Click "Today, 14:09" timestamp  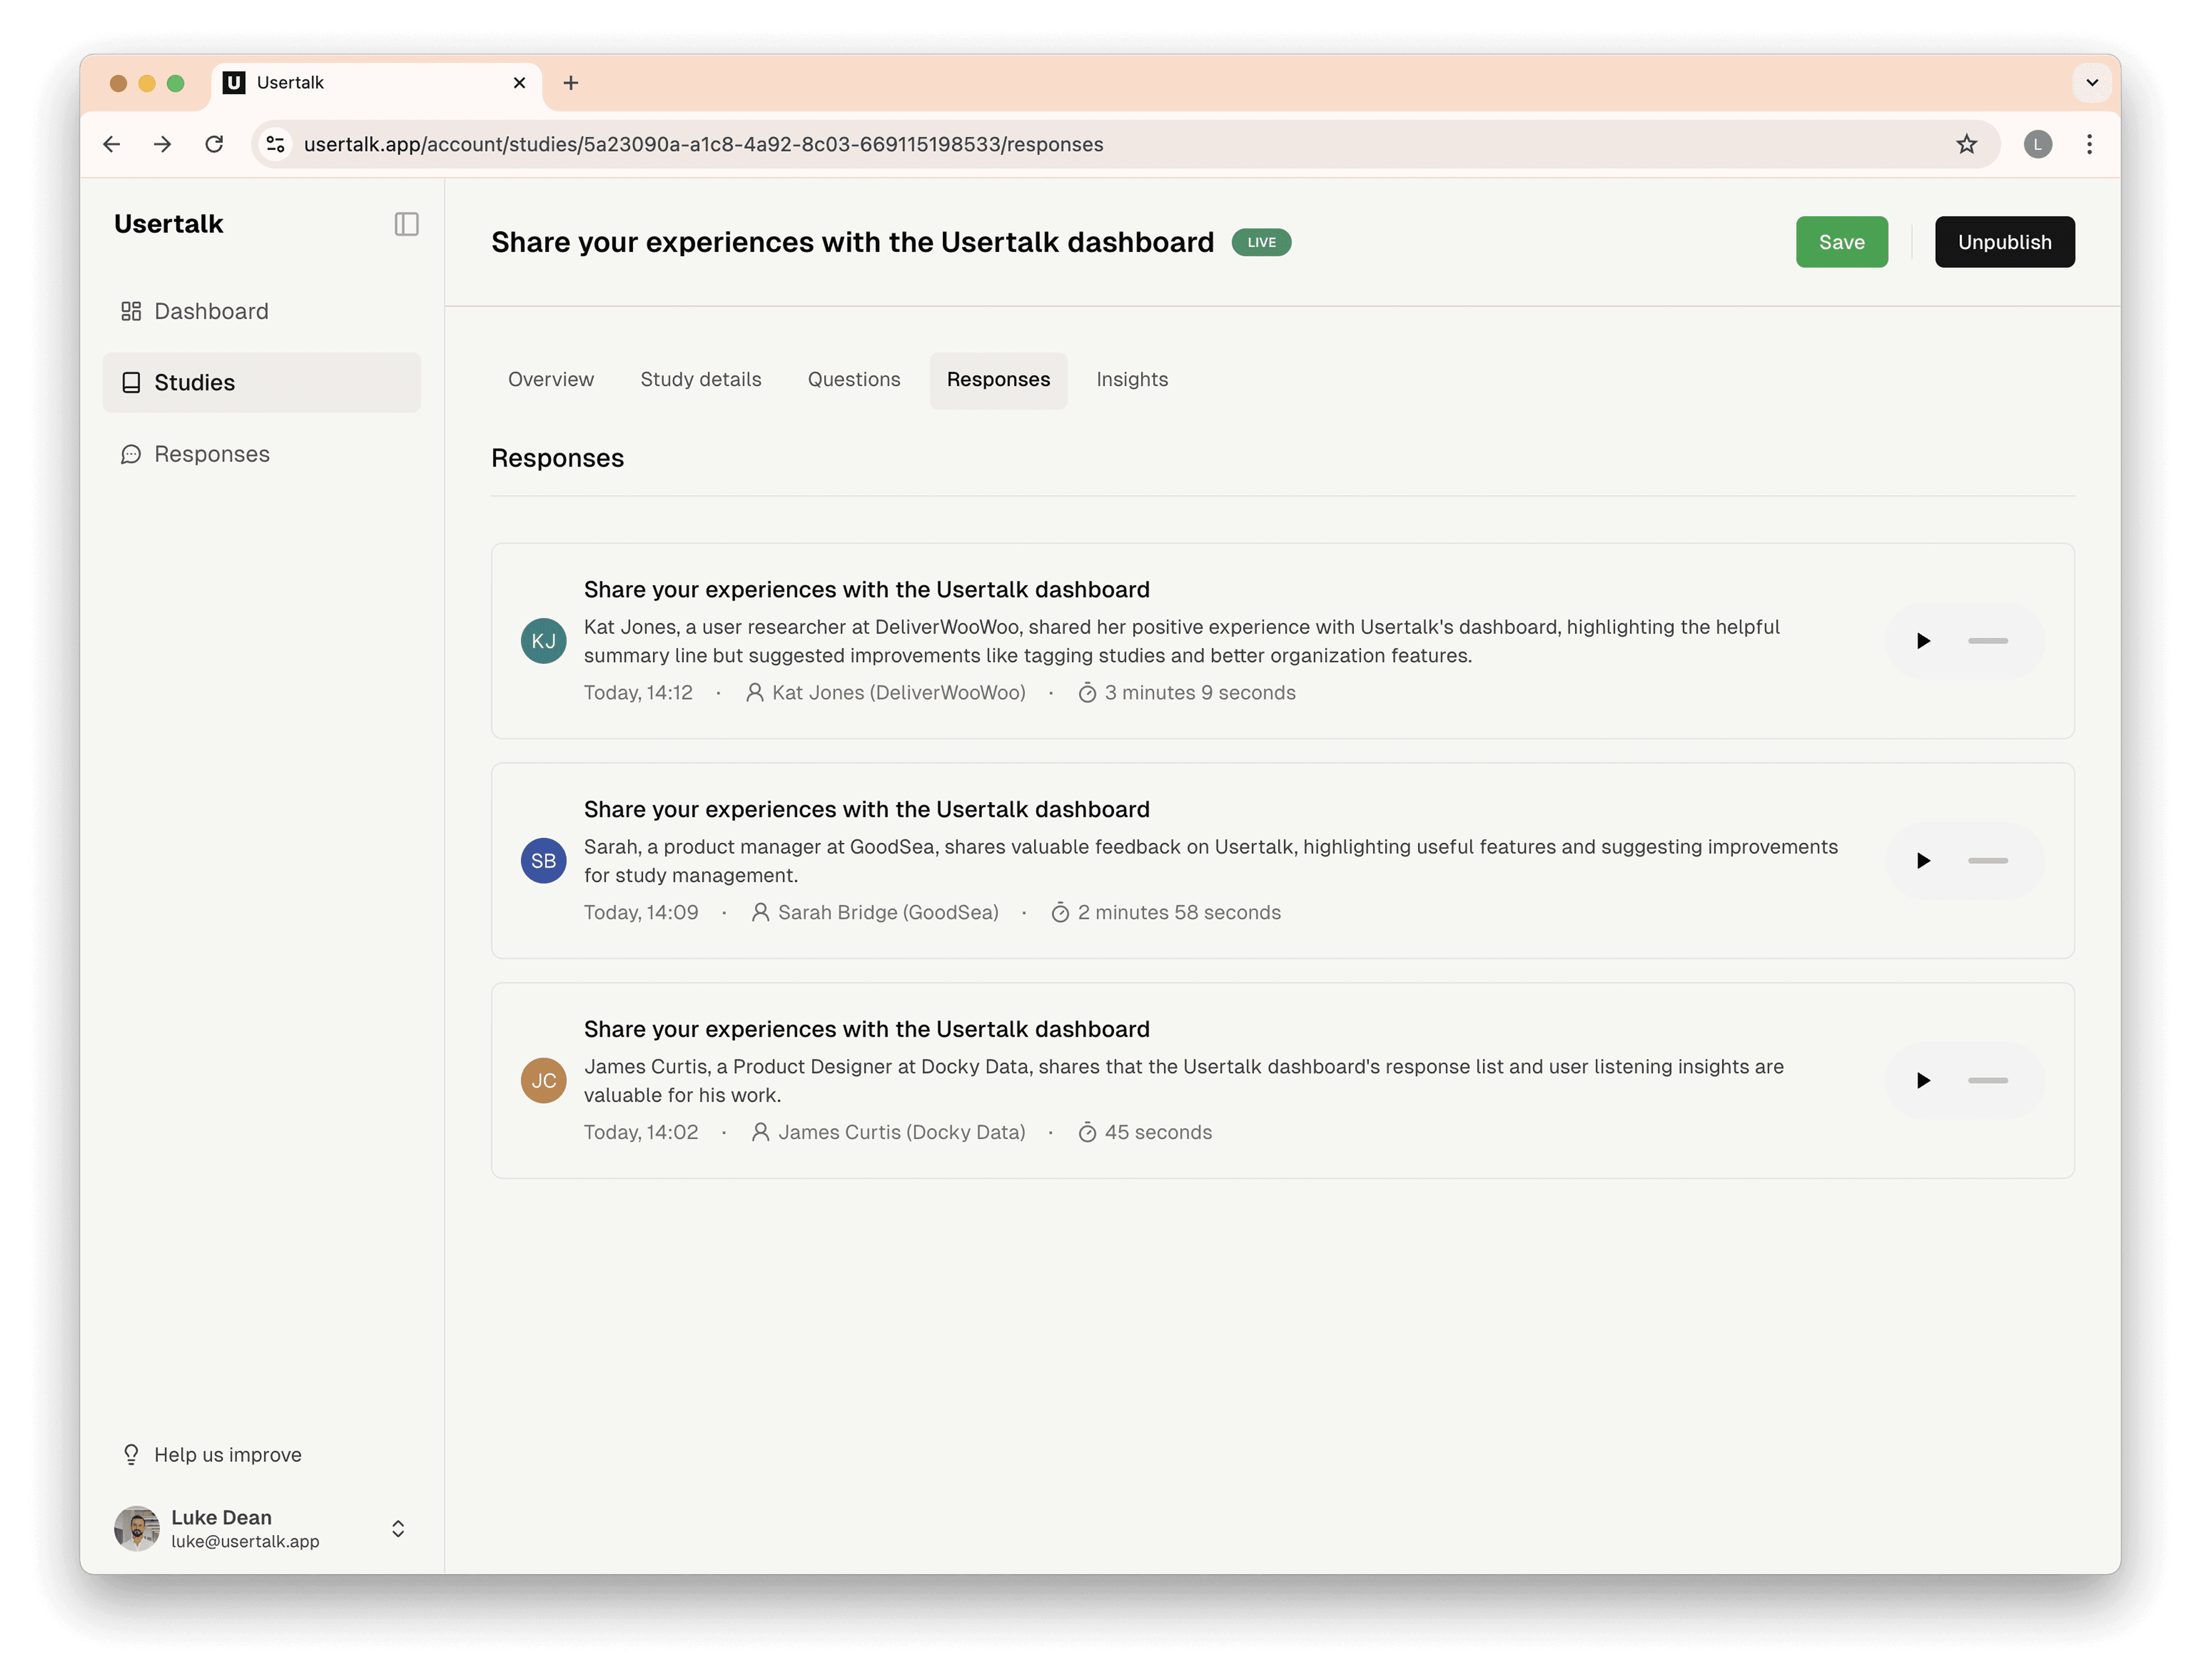click(x=641, y=913)
